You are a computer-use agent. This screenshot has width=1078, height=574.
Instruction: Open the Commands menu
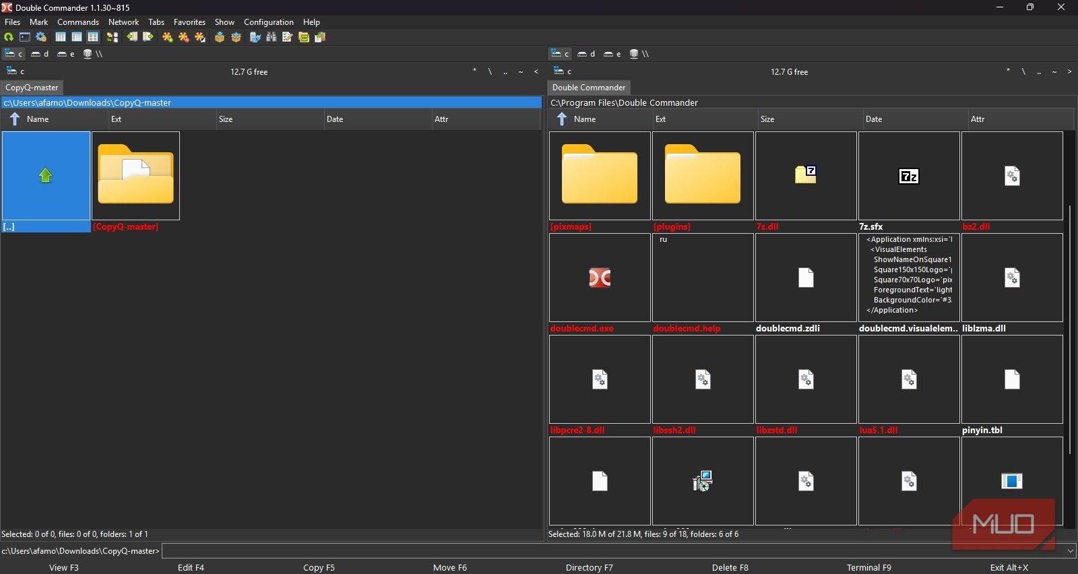tap(78, 22)
